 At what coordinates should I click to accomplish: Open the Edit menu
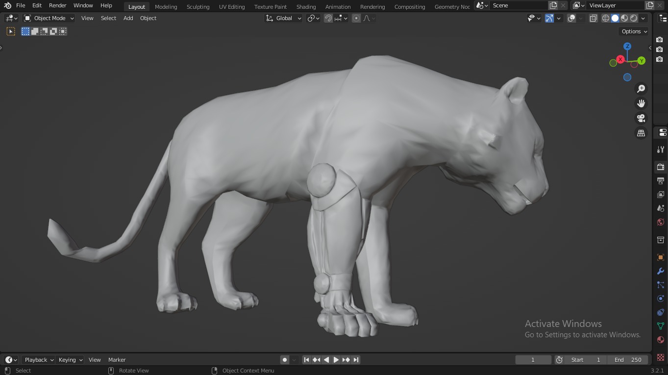click(37, 5)
